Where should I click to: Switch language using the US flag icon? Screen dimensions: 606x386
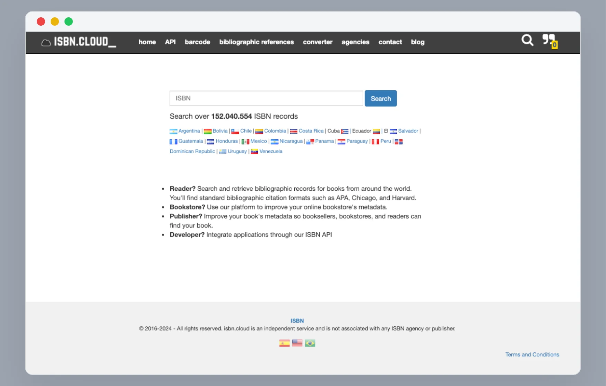297,343
